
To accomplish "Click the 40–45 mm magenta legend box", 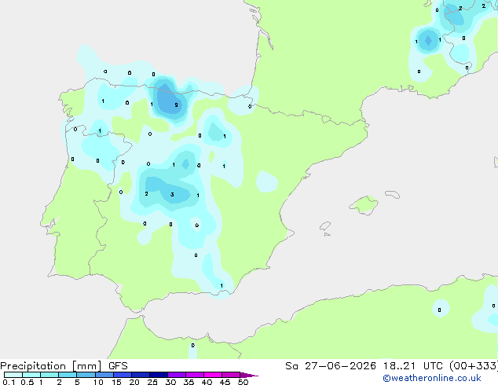I will [x=213, y=375].
